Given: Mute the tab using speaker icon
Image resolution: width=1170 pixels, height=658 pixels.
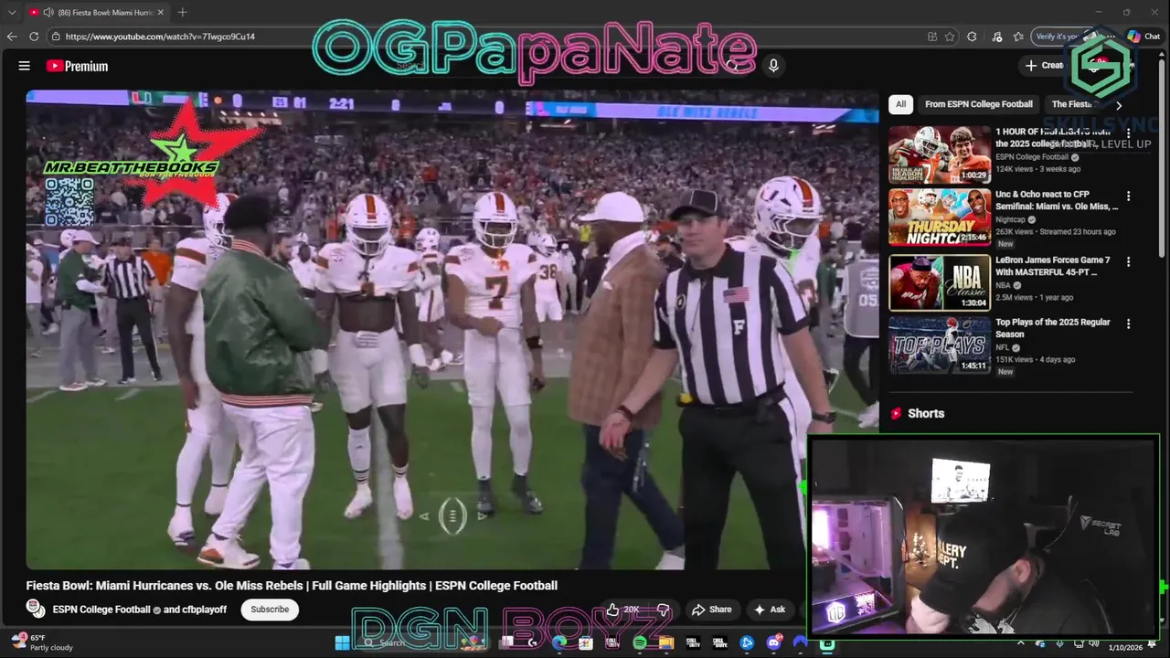Looking at the screenshot, I should pos(47,13).
